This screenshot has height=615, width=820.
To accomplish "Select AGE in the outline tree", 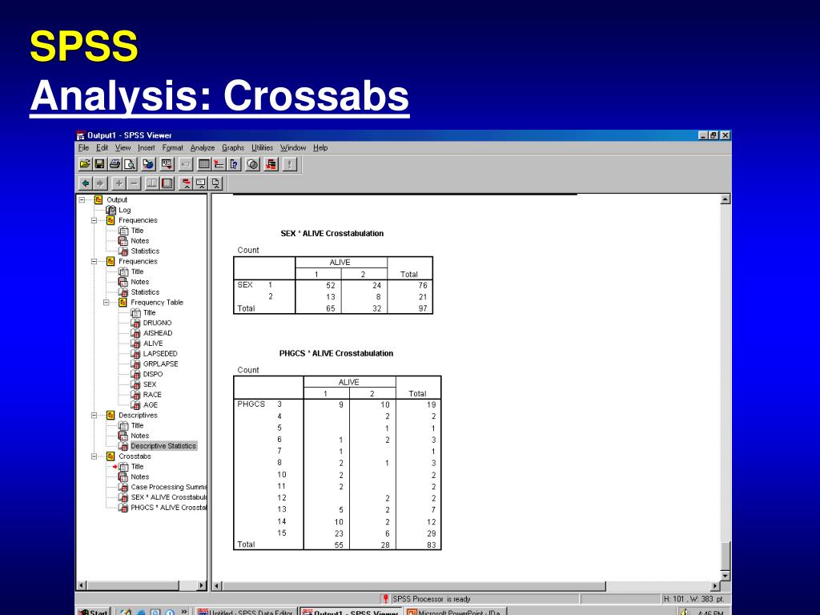I will [x=150, y=405].
